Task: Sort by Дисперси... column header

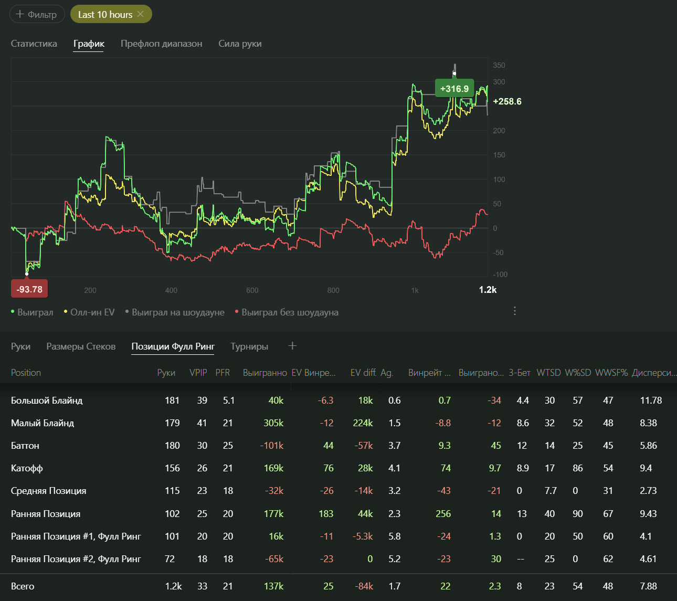Action: [654, 373]
